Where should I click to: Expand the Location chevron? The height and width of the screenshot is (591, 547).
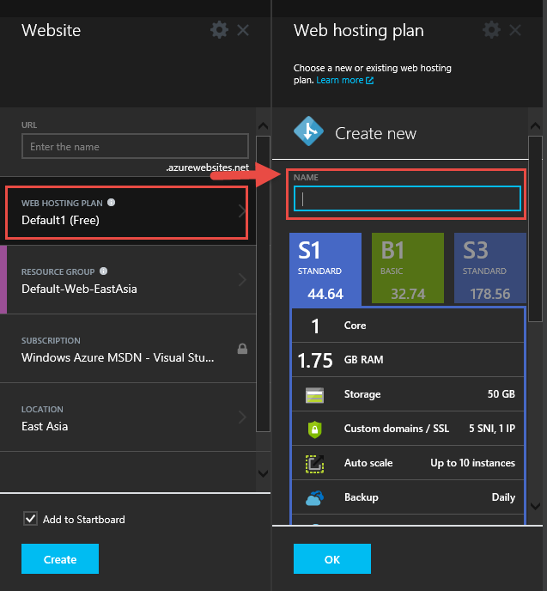(242, 417)
